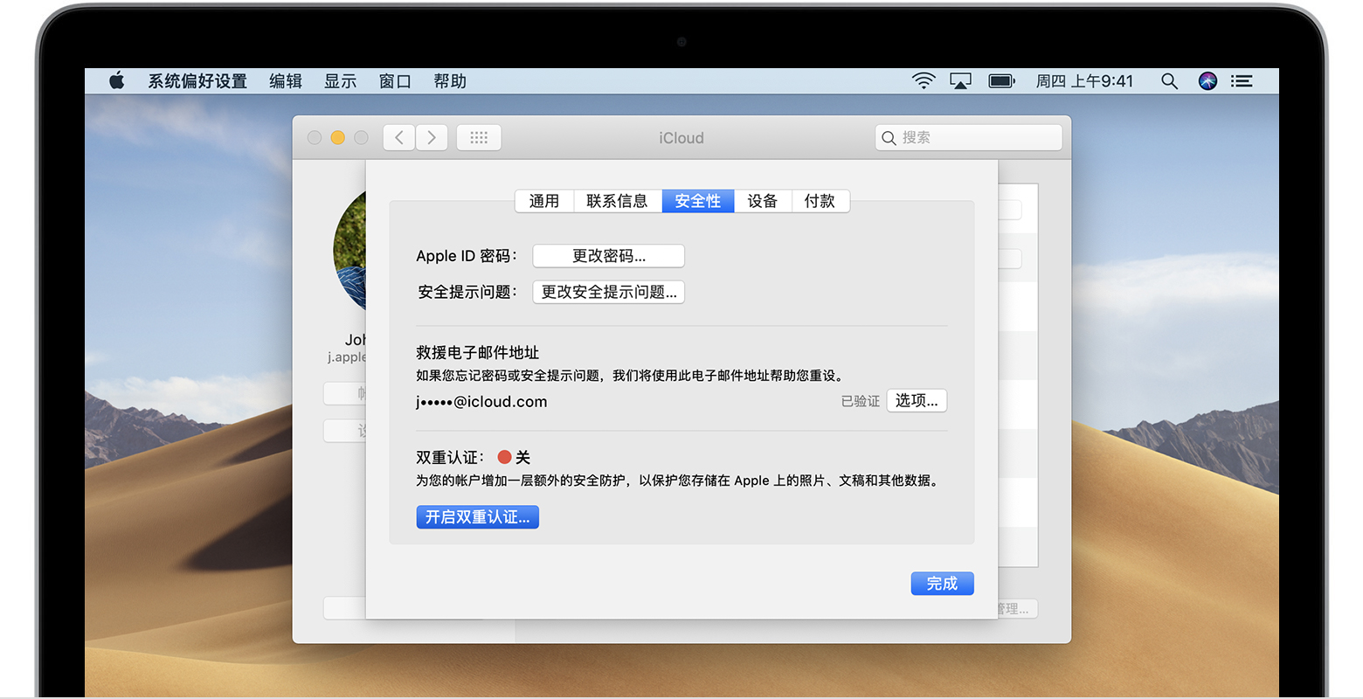Screen dimensions: 1363x699
Task: Click the battery status icon
Action: point(1001,81)
